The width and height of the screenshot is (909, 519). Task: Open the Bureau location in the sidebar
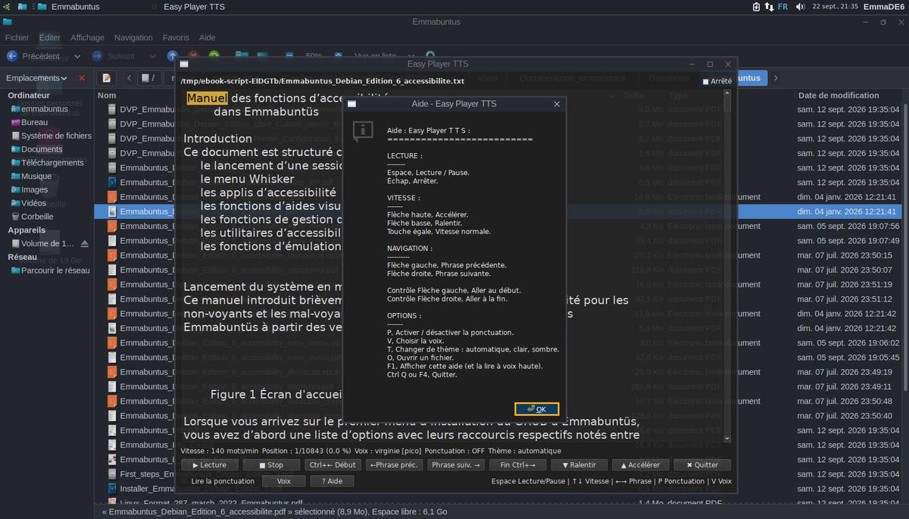(34, 122)
